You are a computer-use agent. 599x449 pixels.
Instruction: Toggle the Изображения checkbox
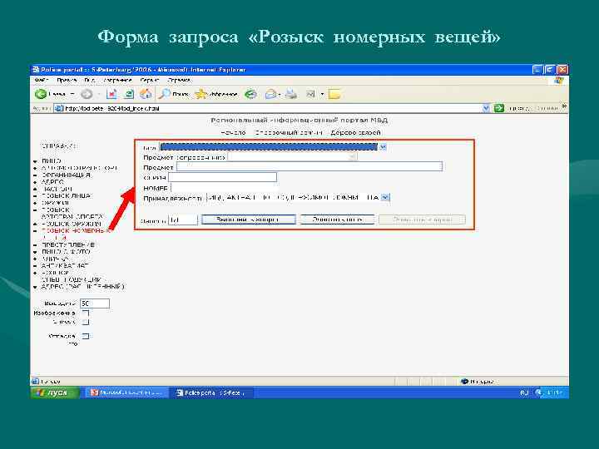coord(86,313)
